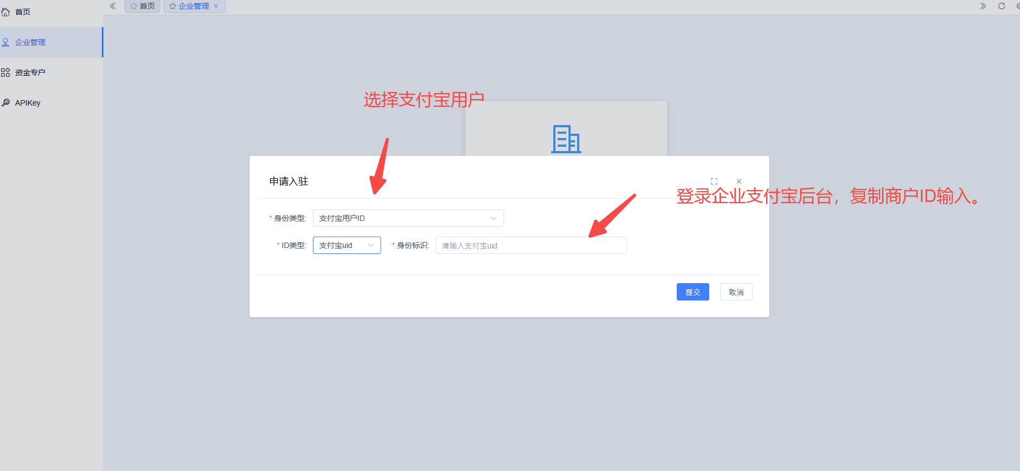Close the 申请入驻 dialog
The width and height of the screenshot is (1020, 471).
739,181
